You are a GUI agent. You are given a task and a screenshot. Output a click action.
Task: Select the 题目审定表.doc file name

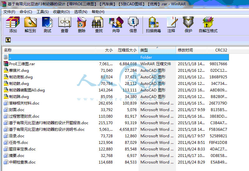pos(22,149)
